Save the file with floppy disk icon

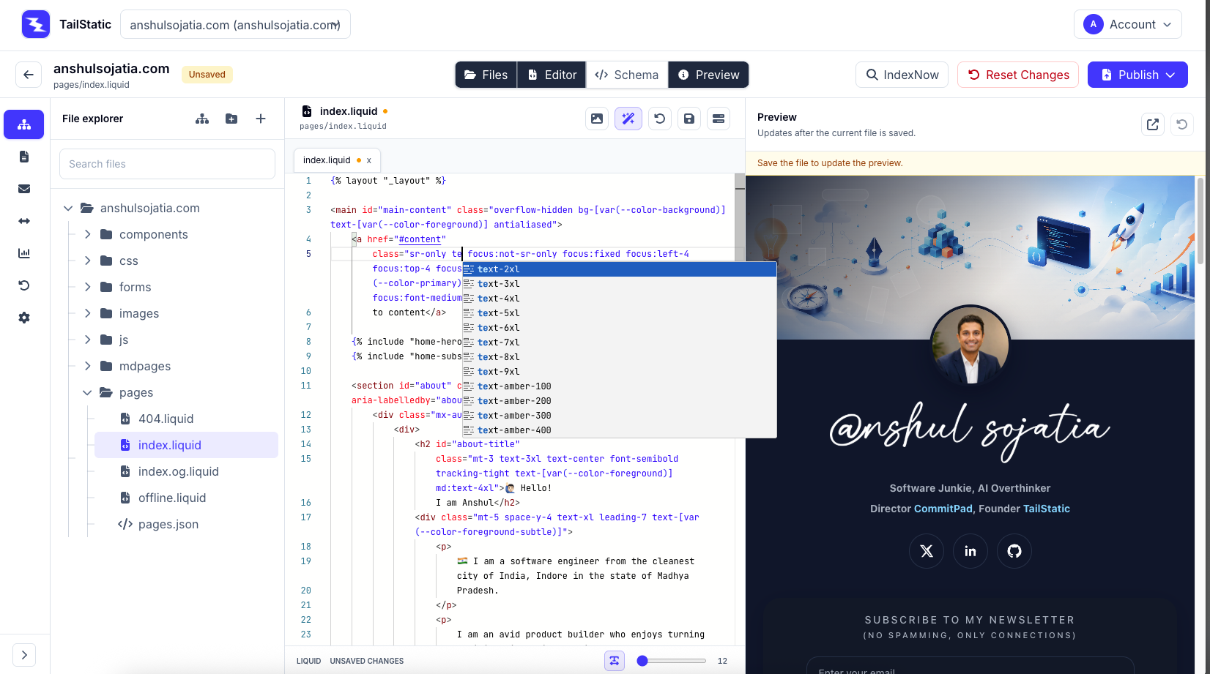(x=689, y=119)
